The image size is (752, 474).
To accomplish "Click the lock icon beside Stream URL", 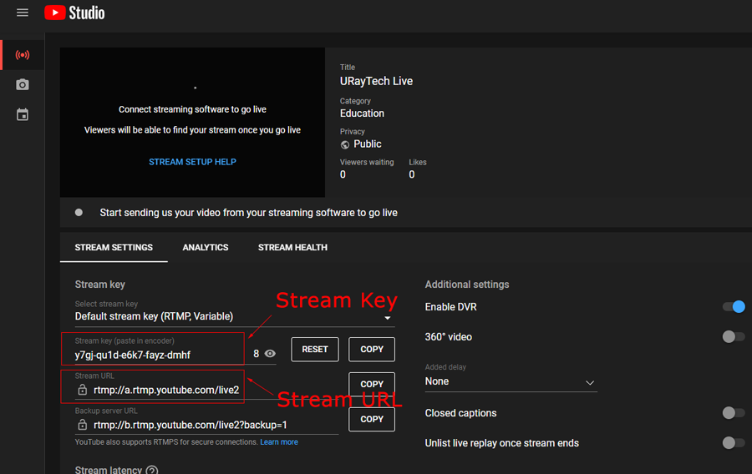I will pos(83,390).
